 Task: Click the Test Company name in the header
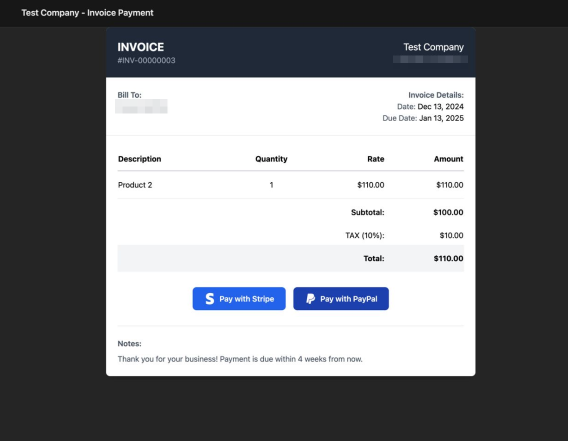tap(433, 46)
